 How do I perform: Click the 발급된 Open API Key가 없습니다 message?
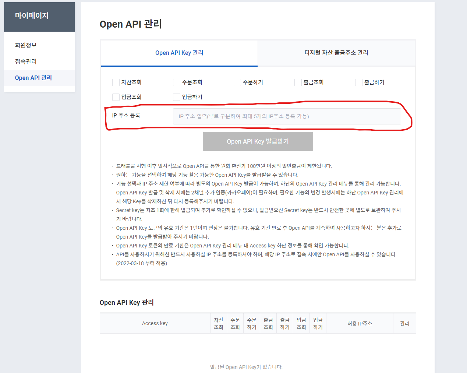246,367
